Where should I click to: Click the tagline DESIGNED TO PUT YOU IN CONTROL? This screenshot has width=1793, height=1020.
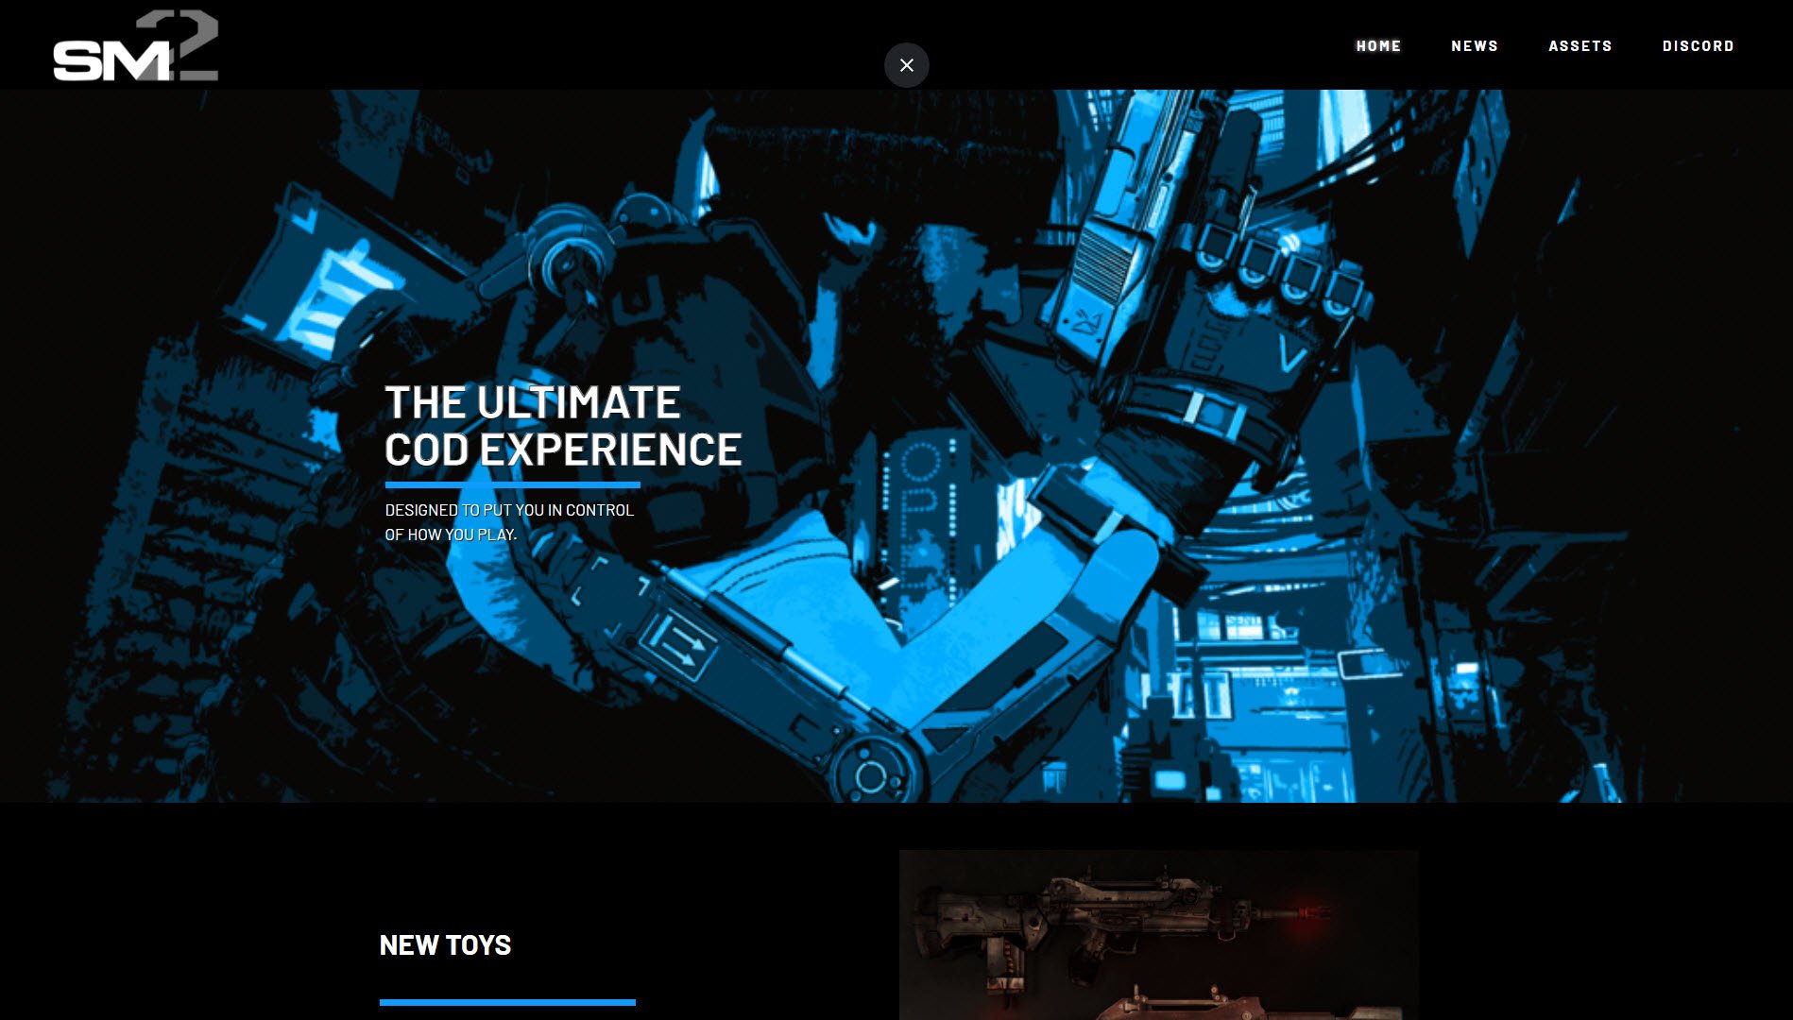point(508,510)
